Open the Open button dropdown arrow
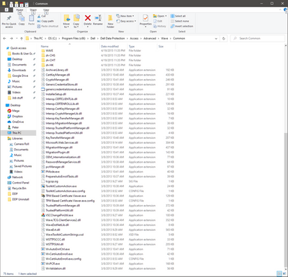 point(166,16)
